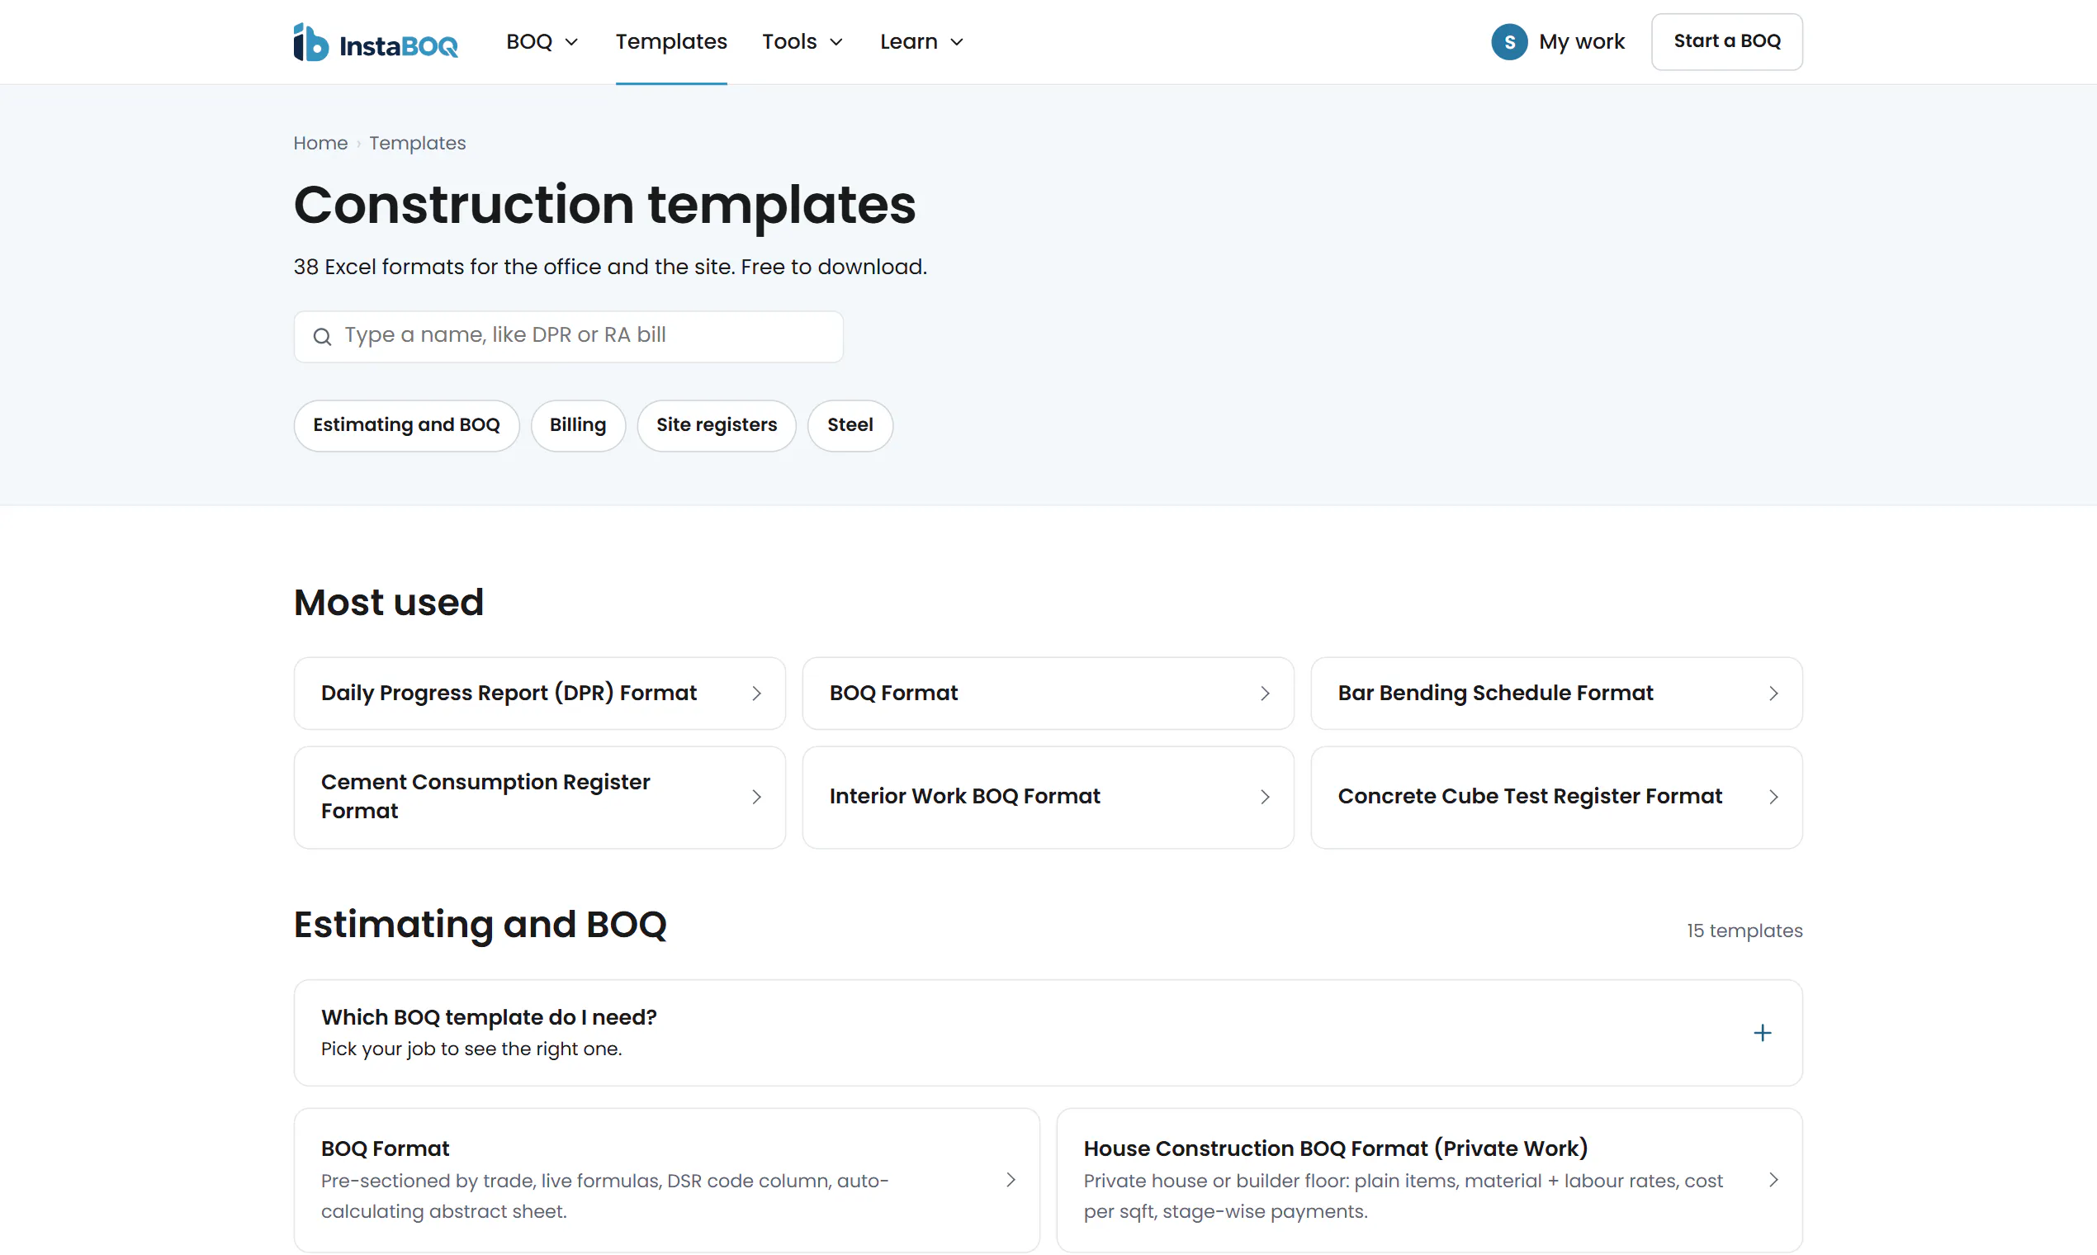Go to Home breadcrumb link
Viewport: 2097px width, 1255px height.
coord(320,143)
